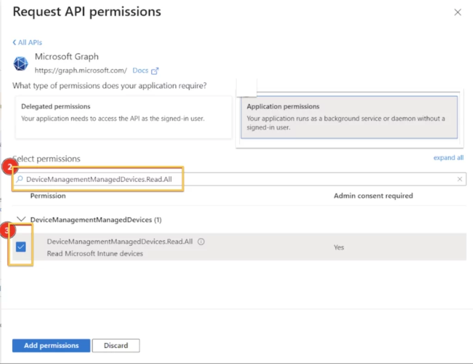Select the Delegated permissions card
This screenshot has width=473, height=364.
click(123, 117)
